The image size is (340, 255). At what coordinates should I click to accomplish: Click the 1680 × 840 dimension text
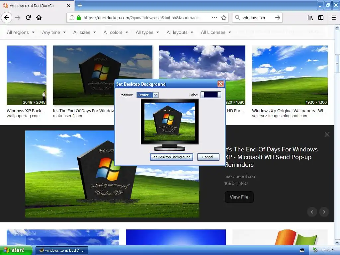coord(236,183)
